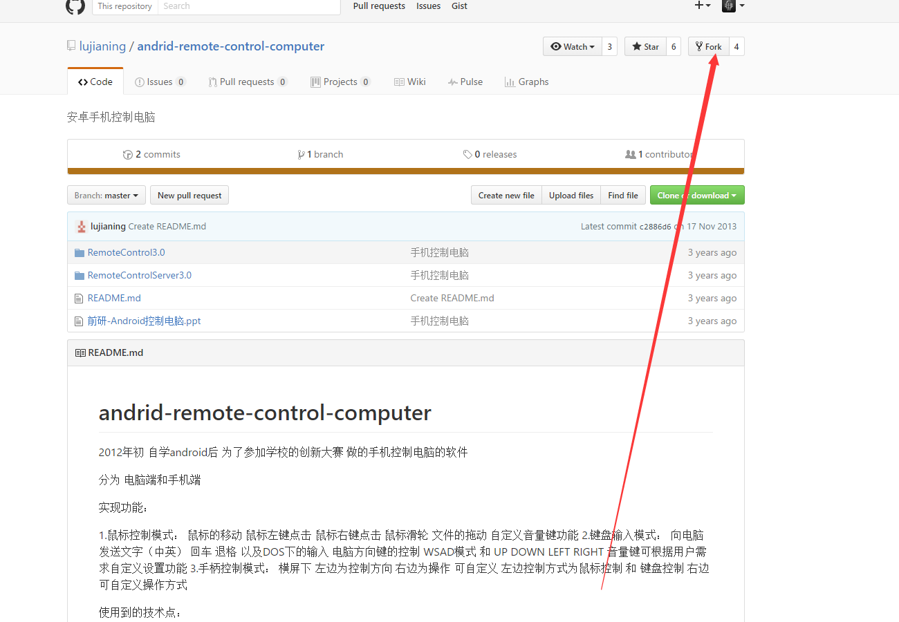
Task: Open the Clone or download dropdown
Action: 697,196
